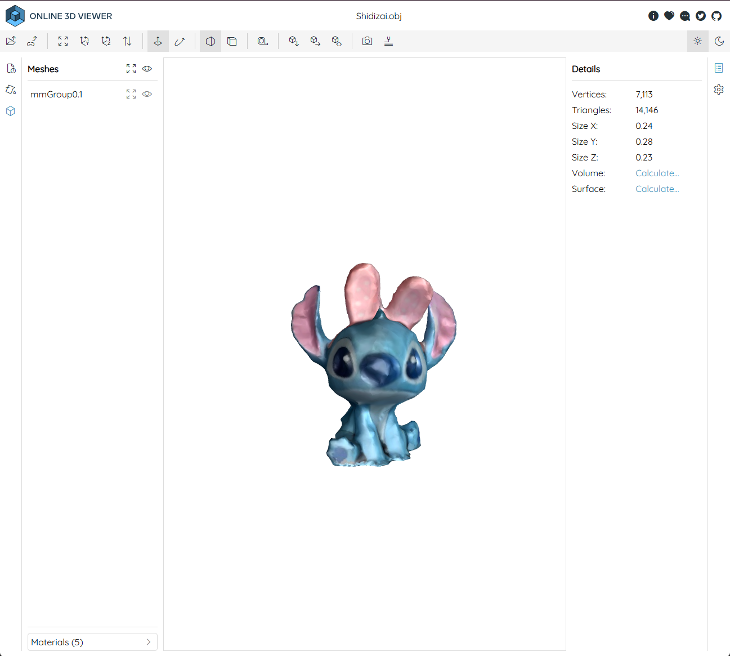Hide the mmGroup0.1 mesh

tap(147, 94)
